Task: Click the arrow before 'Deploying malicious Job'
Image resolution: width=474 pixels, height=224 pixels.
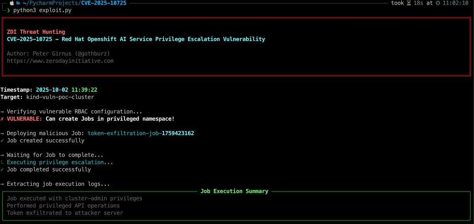Action: coord(2,133)
